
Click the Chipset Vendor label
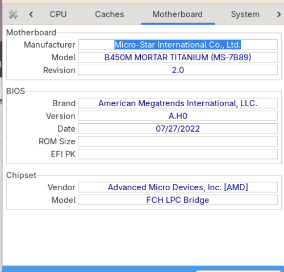(61, 187)
